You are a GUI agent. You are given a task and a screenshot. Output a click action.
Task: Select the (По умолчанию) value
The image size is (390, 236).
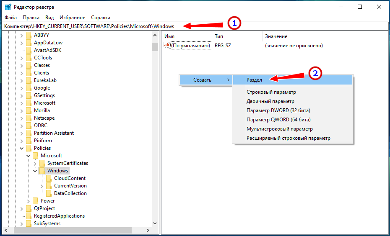190,46
